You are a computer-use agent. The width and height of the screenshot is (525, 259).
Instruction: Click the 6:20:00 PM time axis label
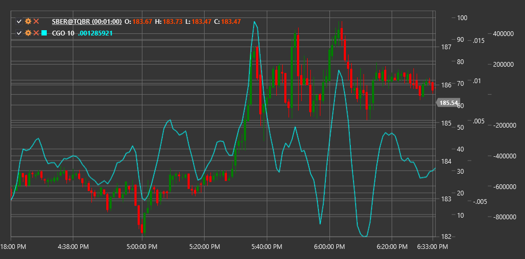pyautogui.click(x=392, y=247)
